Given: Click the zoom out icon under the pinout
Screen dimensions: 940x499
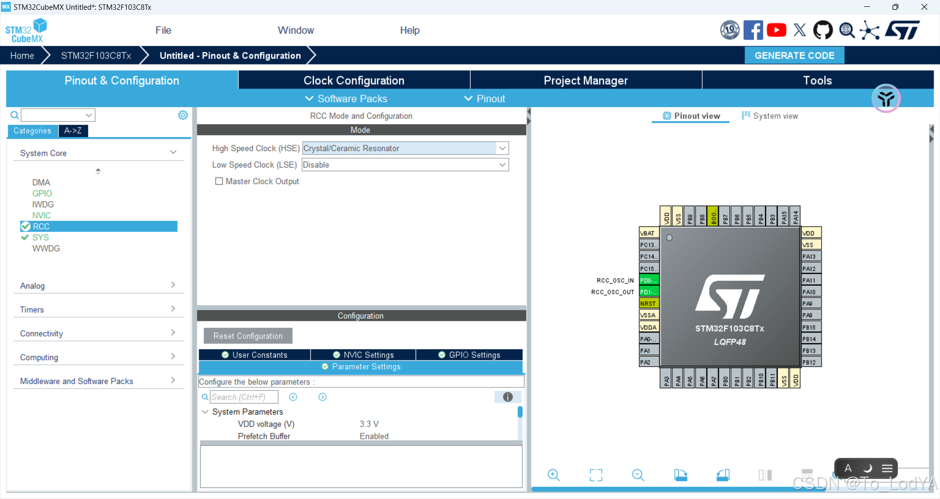Looking at the screenshot, I should click(x=638, y=475).
